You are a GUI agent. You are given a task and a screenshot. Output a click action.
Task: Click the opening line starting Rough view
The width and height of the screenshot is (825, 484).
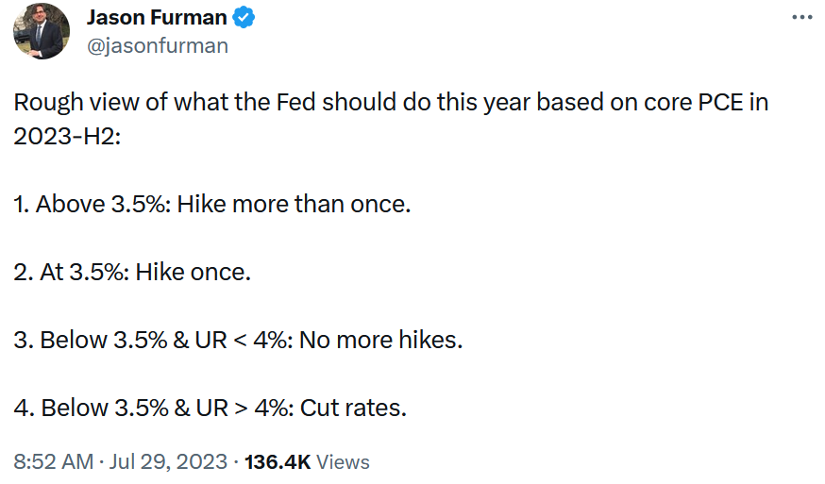click(391, 102)
